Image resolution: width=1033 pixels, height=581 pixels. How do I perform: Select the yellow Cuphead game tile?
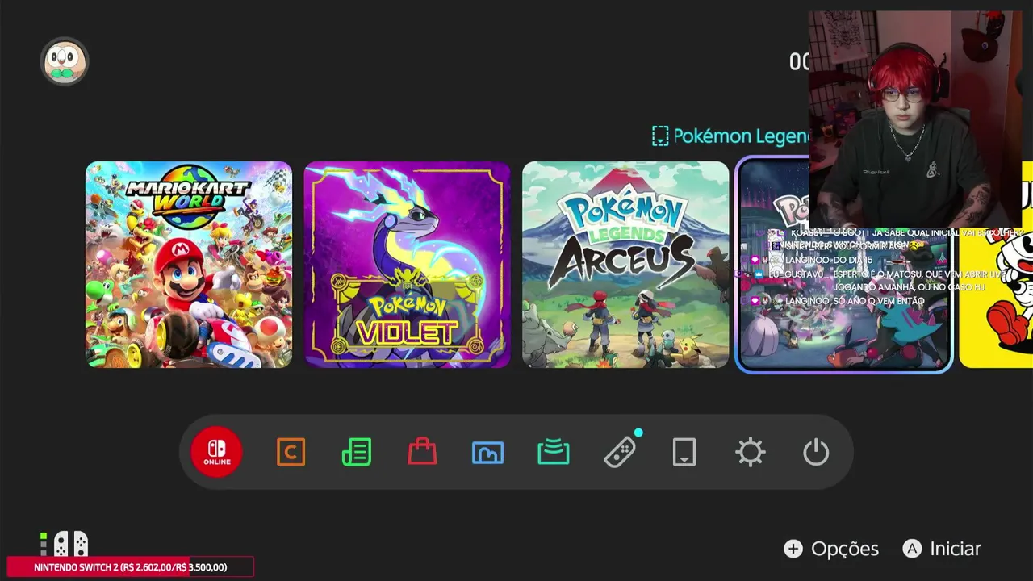click(x=996, y=265)
